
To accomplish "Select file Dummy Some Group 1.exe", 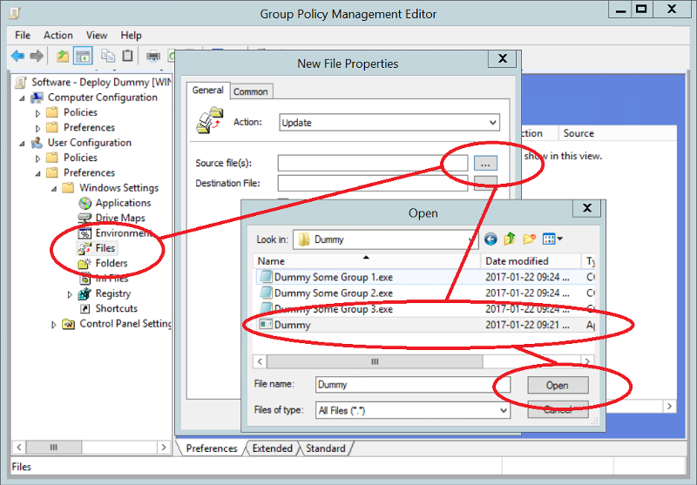I will [334, 277].
